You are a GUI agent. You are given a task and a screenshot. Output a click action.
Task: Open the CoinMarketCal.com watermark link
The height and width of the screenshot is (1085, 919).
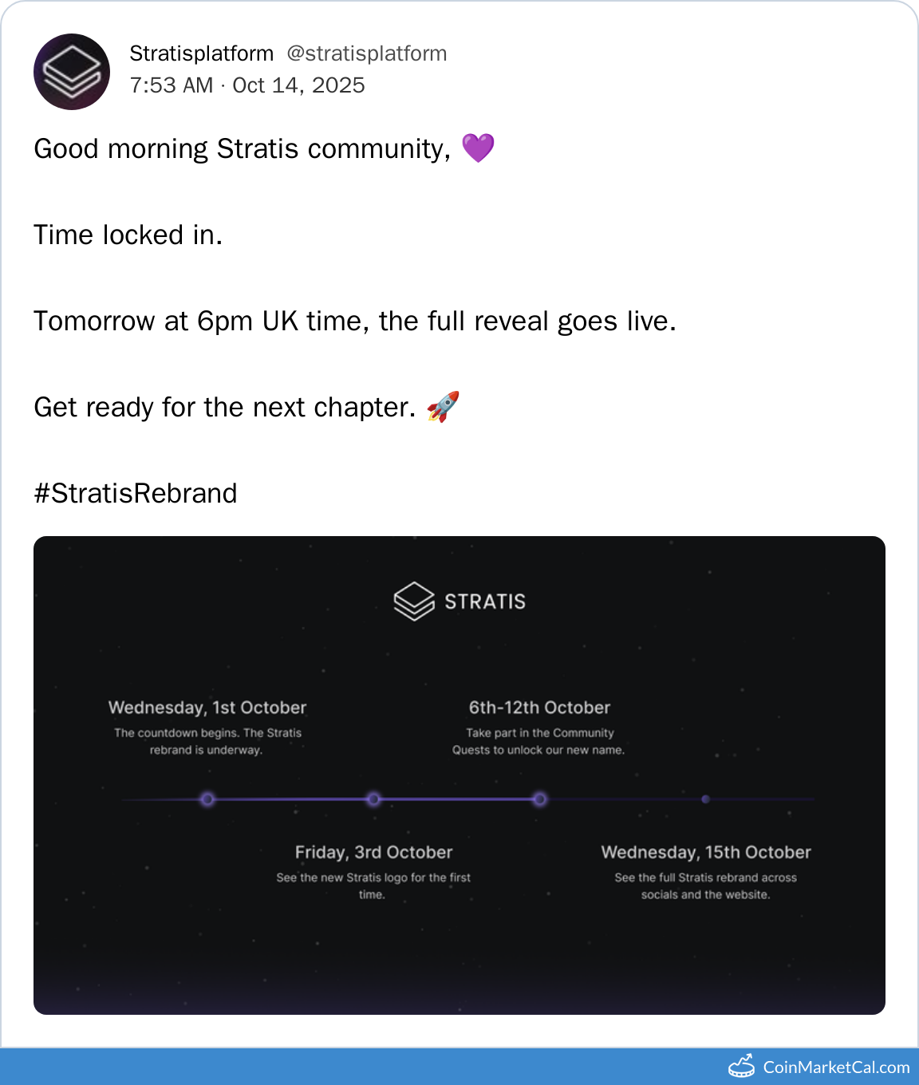tap(836, 1067)
